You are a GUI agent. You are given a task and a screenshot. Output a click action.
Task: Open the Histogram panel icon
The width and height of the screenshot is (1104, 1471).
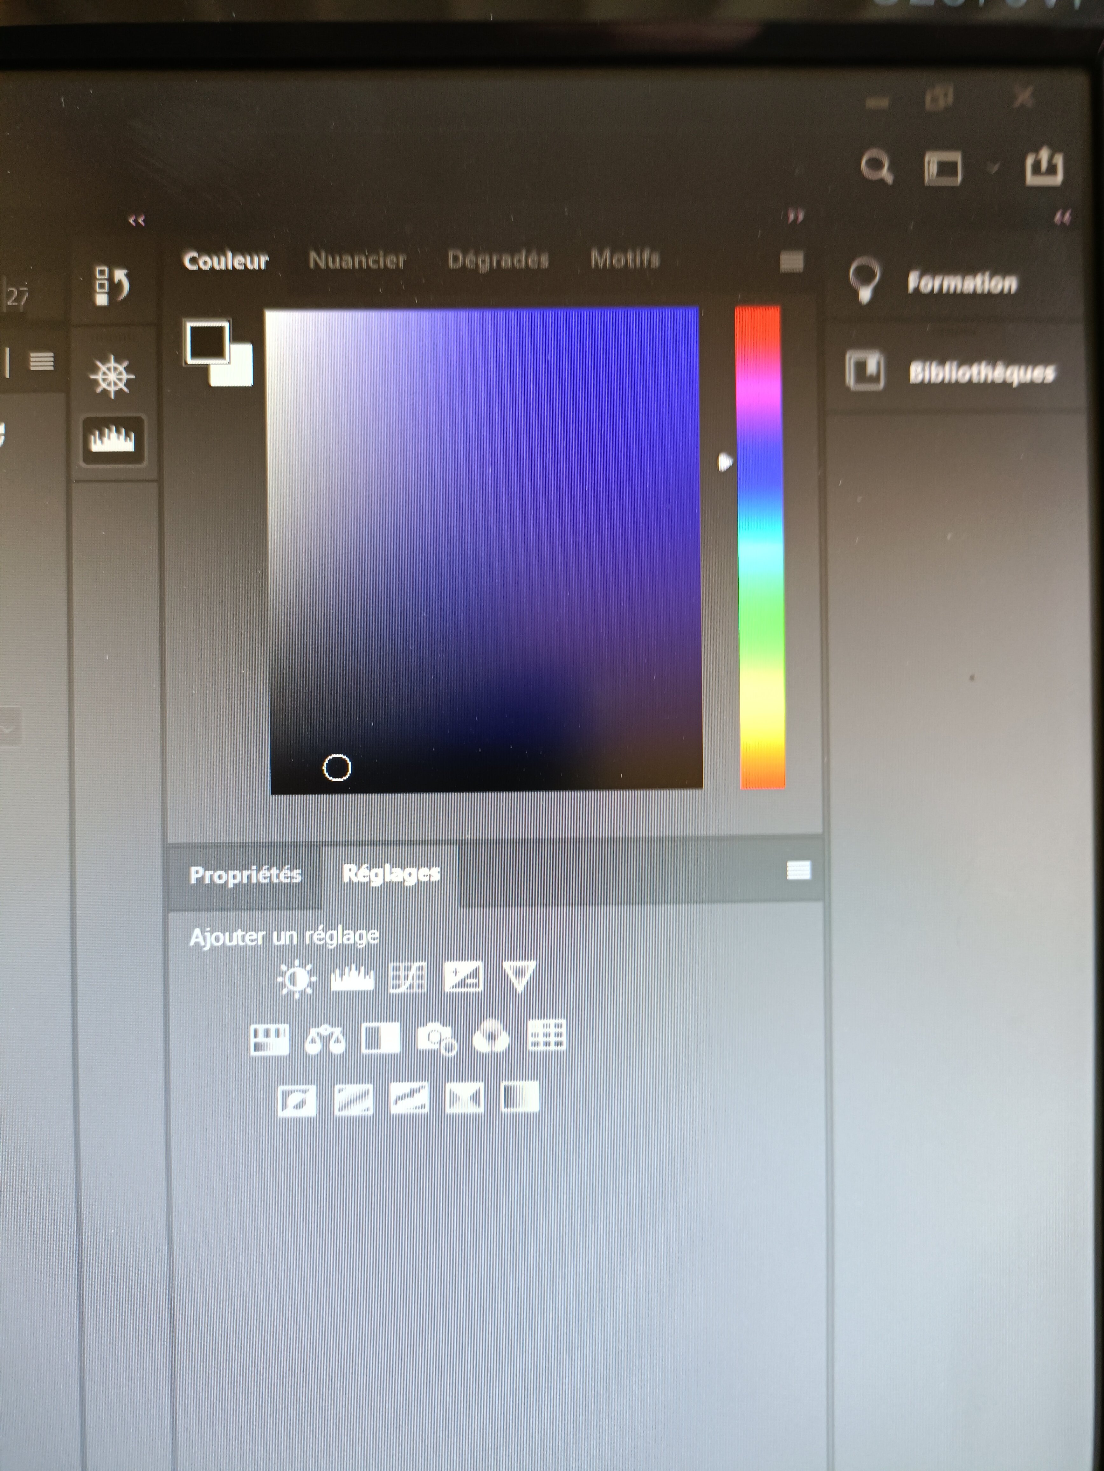click(112, 440)
